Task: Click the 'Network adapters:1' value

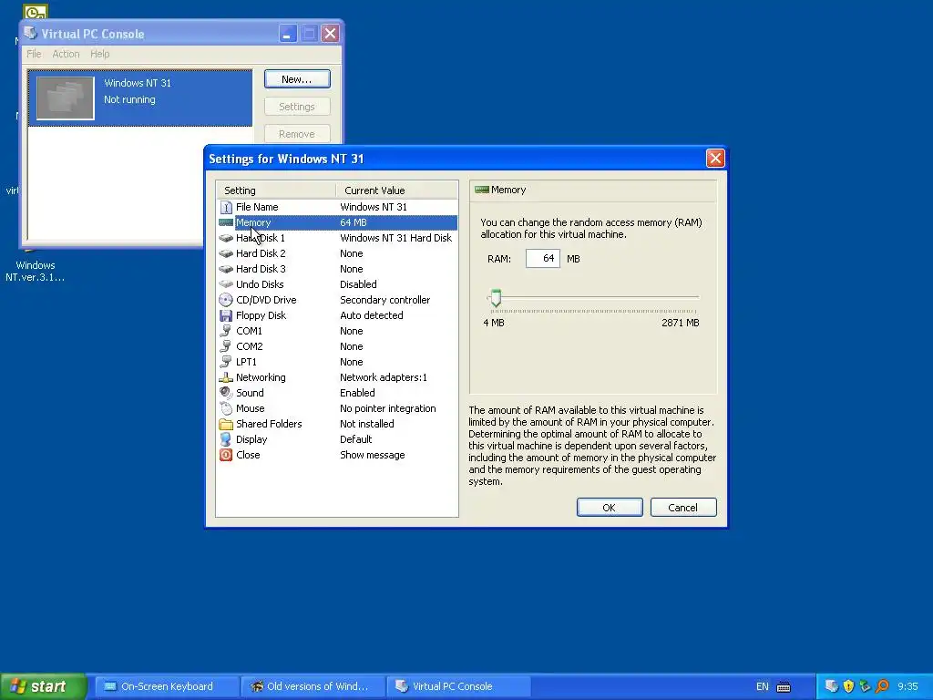Action: click(384, 377)
